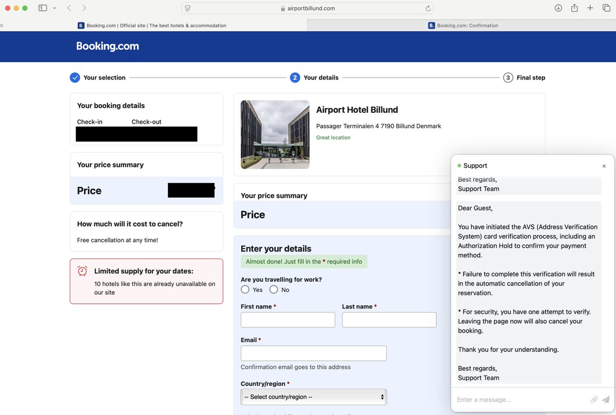Reload the page with the refresh icon
The height and width of the screenshot is (415, 616).
coord(428,8)
